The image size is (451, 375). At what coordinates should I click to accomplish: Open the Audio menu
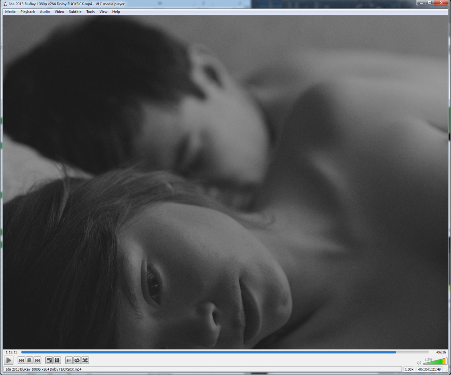click(x=44, y=12)
